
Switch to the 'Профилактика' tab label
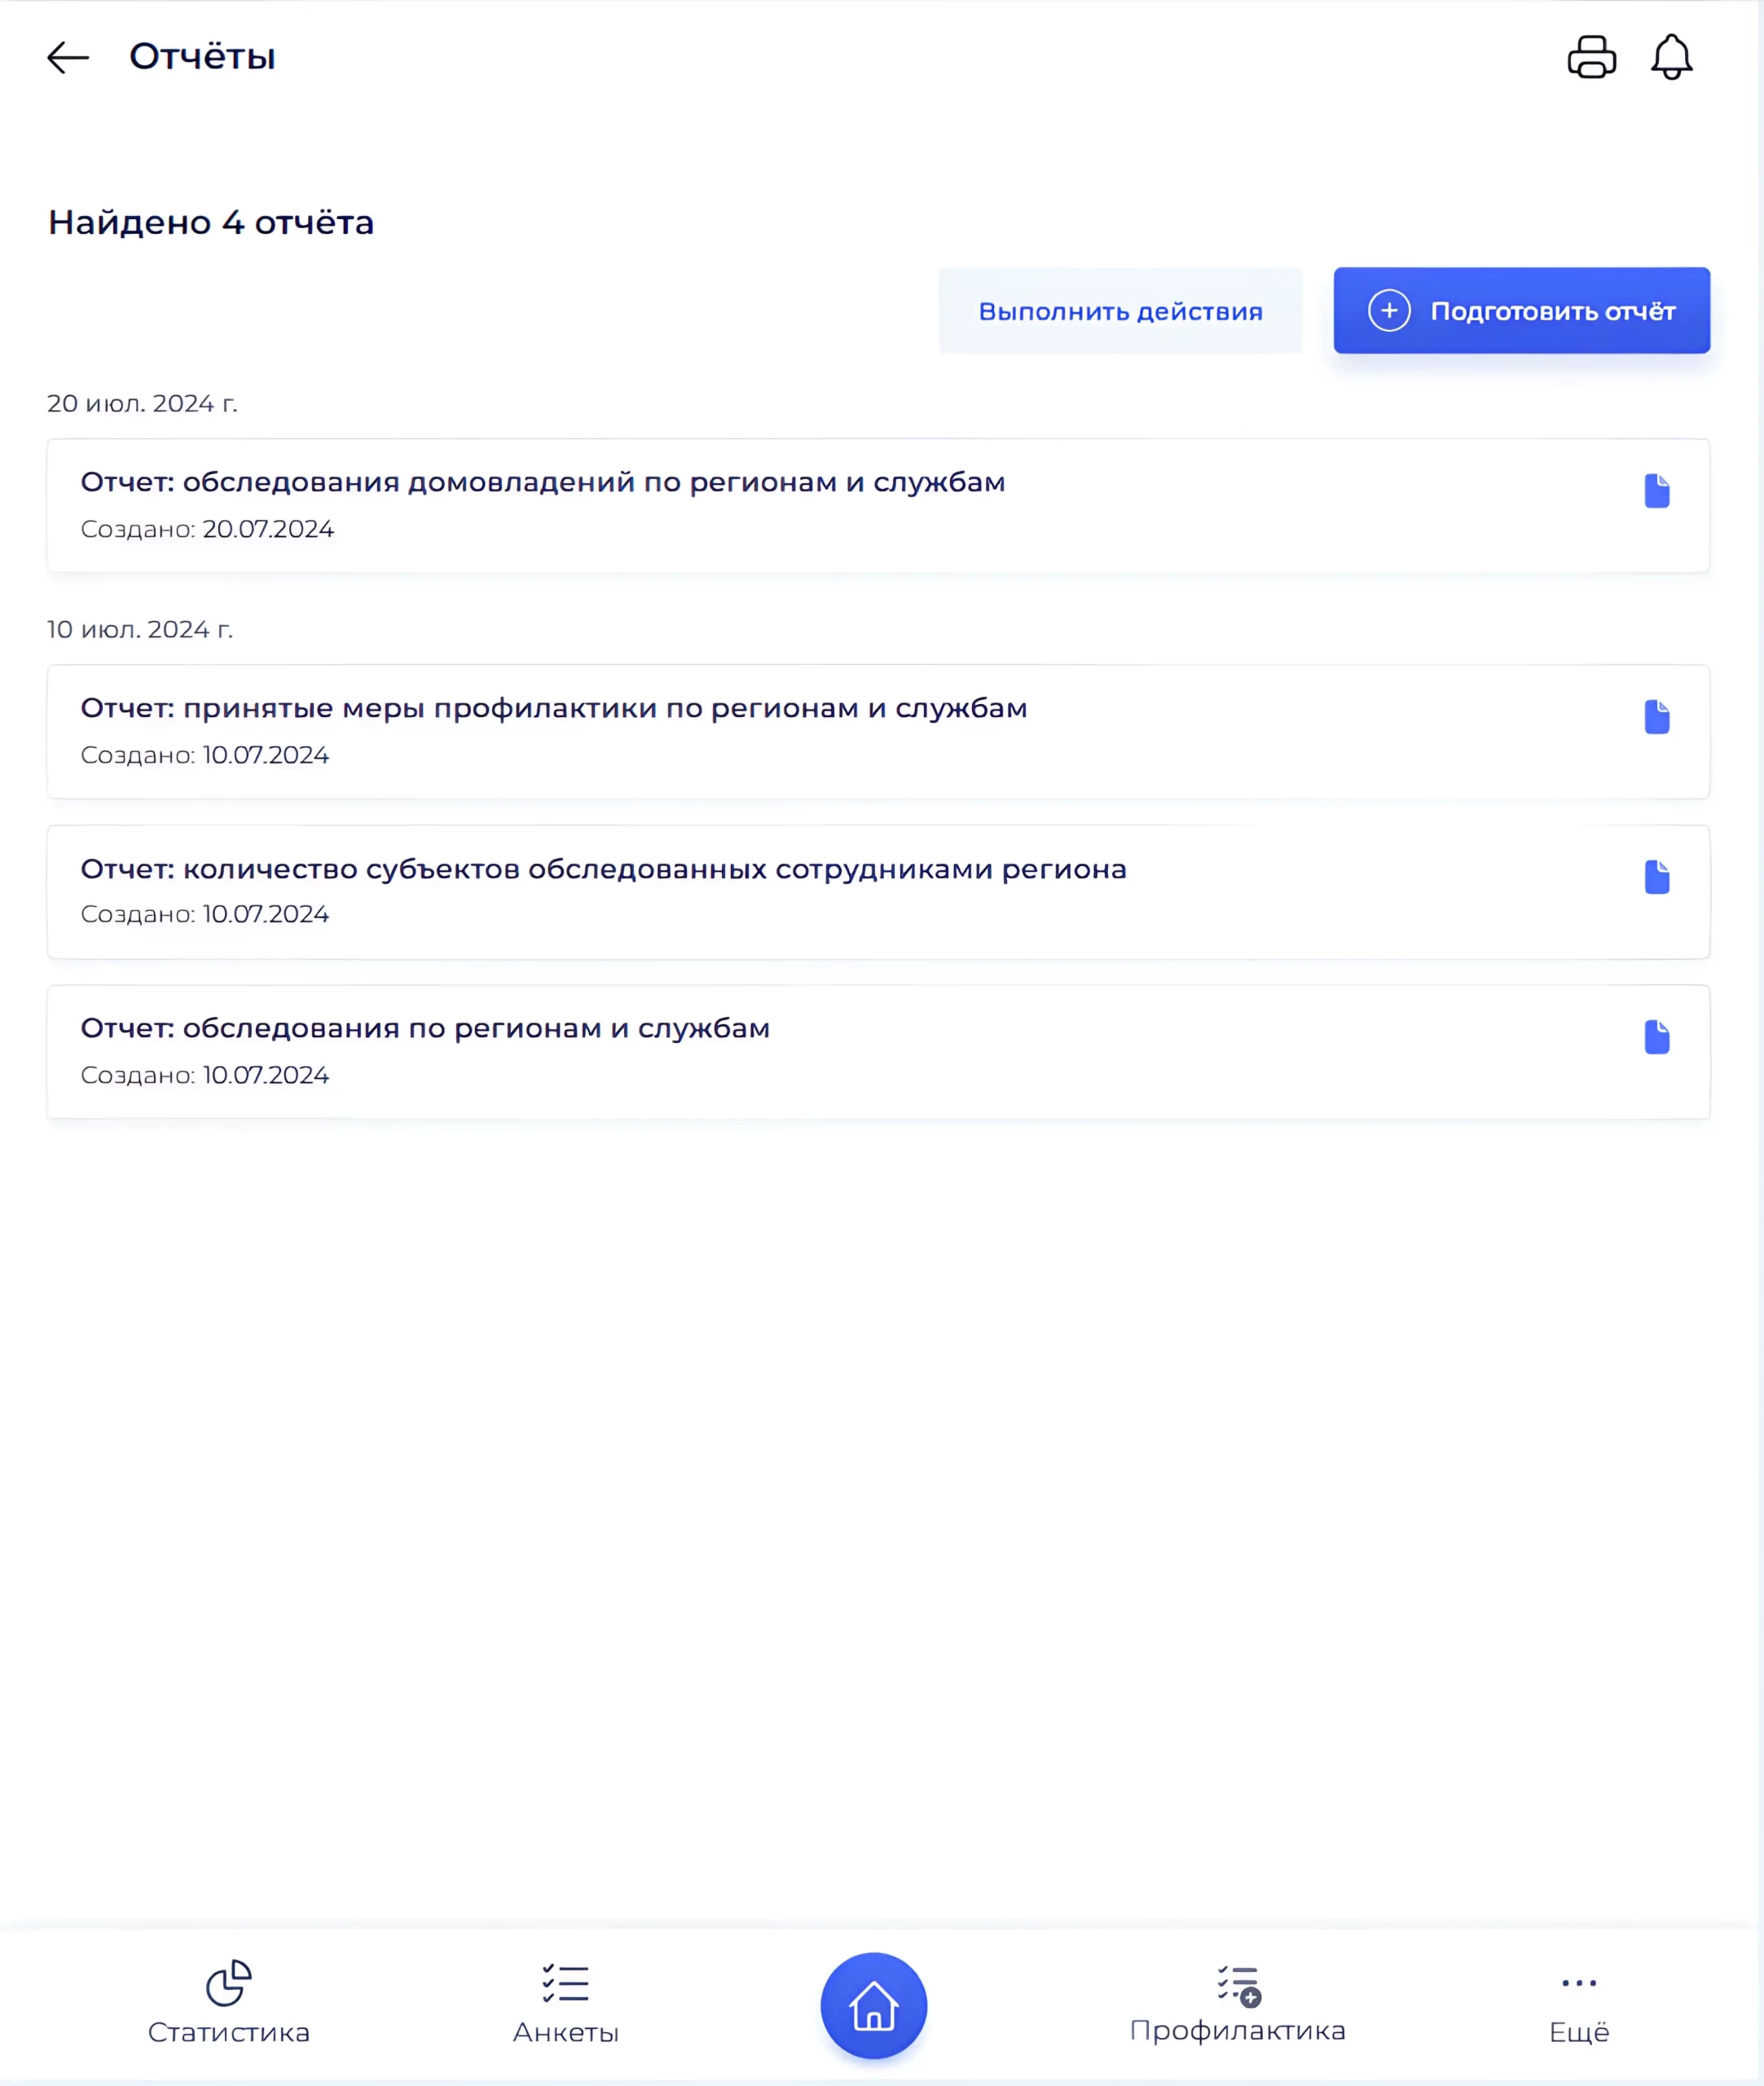pyautogui.click(x=1238, y=2030)
